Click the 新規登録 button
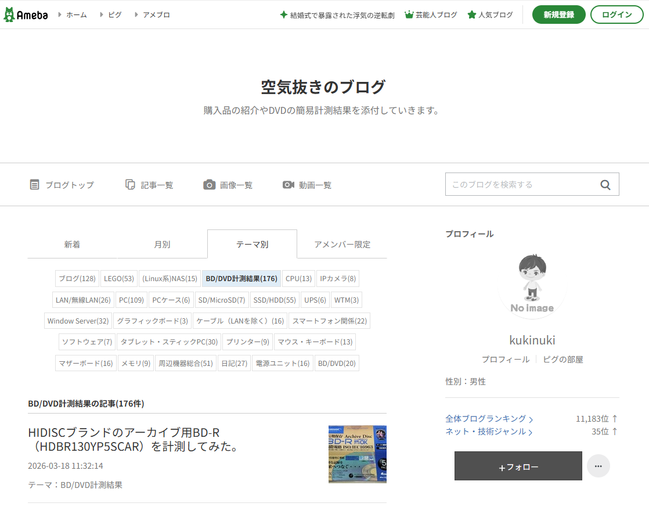 coord(558,15)
